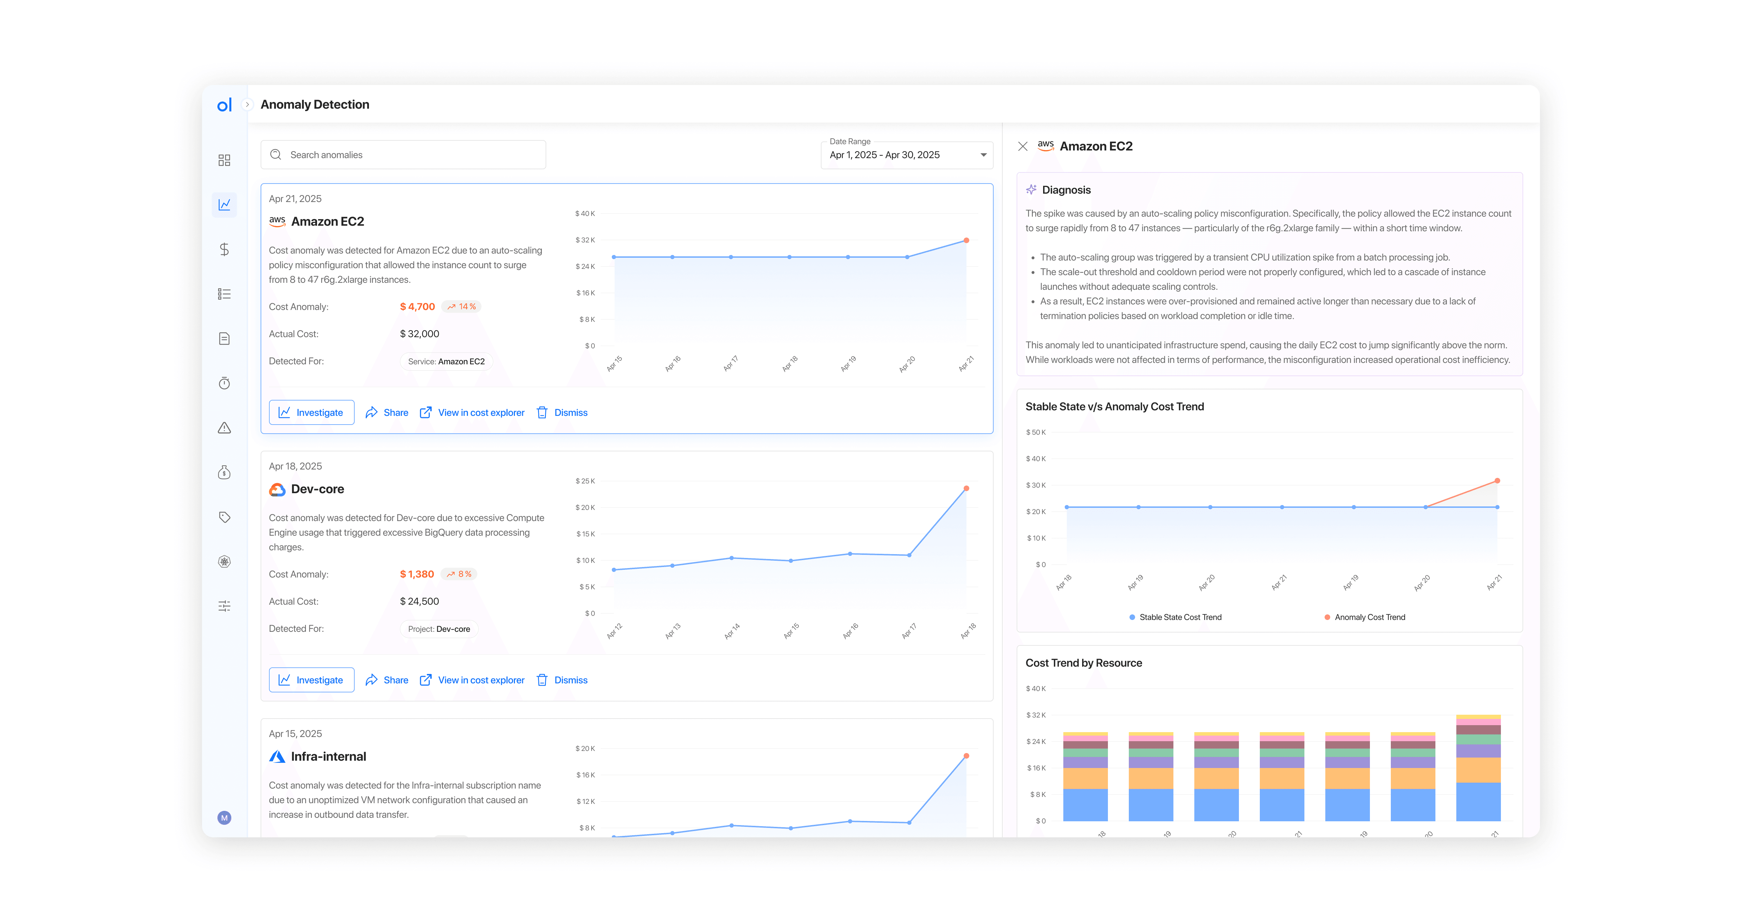Click the Apr 15, 2025 date label
The height and width of the screenshot is (923, 1742).
[x=295, y=734]
